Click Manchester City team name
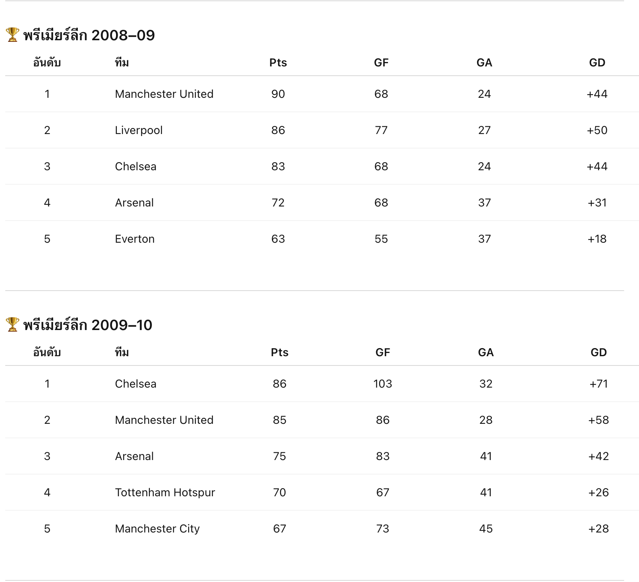 157,529
